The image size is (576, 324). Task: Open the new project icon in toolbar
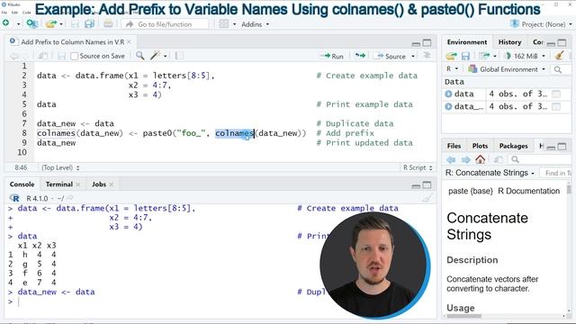[32, 24]
